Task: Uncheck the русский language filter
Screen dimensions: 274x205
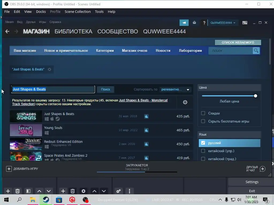Action: [x=203, y=143]
